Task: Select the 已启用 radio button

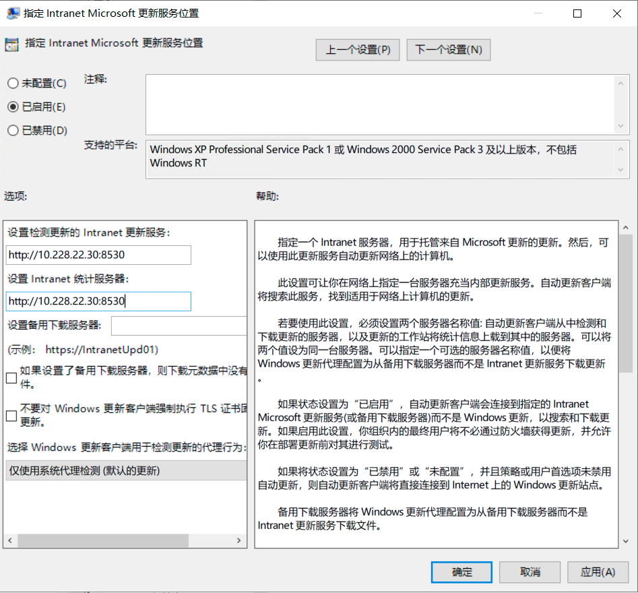Action: coord(13,107)
